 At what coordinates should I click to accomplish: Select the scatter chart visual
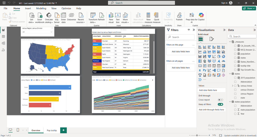pos(214,56)
